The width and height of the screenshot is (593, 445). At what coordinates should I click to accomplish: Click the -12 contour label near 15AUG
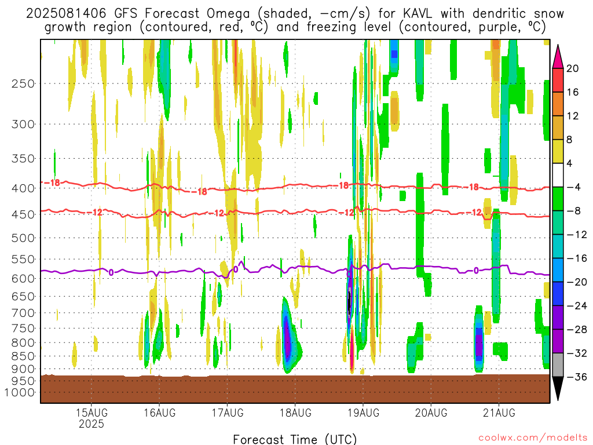pyautogui.click(x=95, y=212)
